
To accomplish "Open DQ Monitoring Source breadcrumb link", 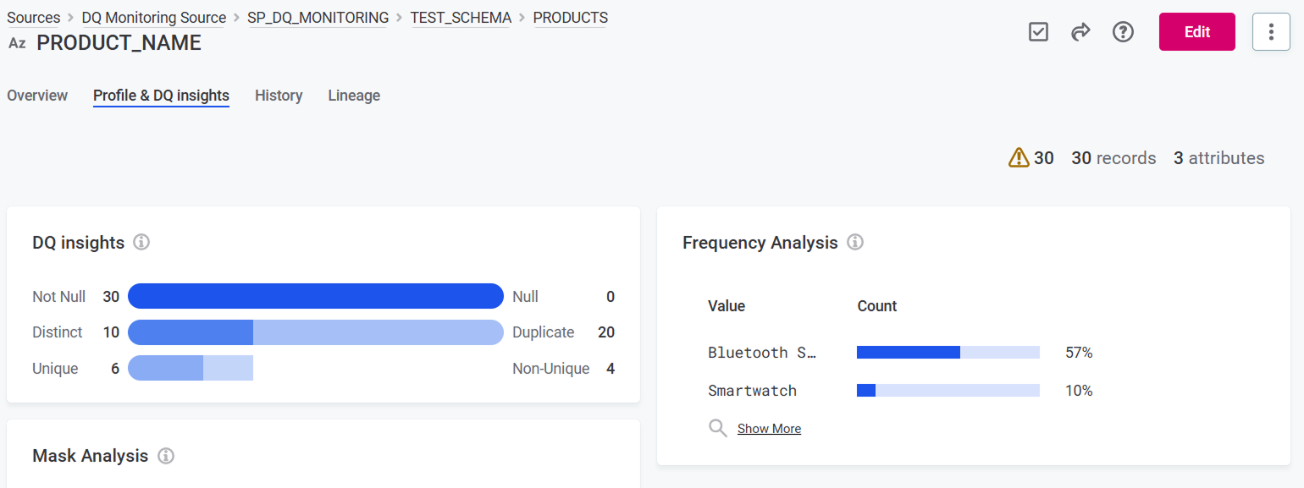I will pos(153,18).
